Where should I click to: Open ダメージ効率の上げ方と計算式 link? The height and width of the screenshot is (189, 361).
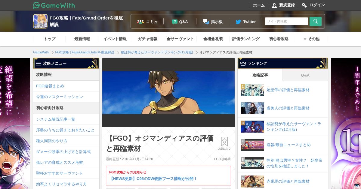click(x=66, y=152)
